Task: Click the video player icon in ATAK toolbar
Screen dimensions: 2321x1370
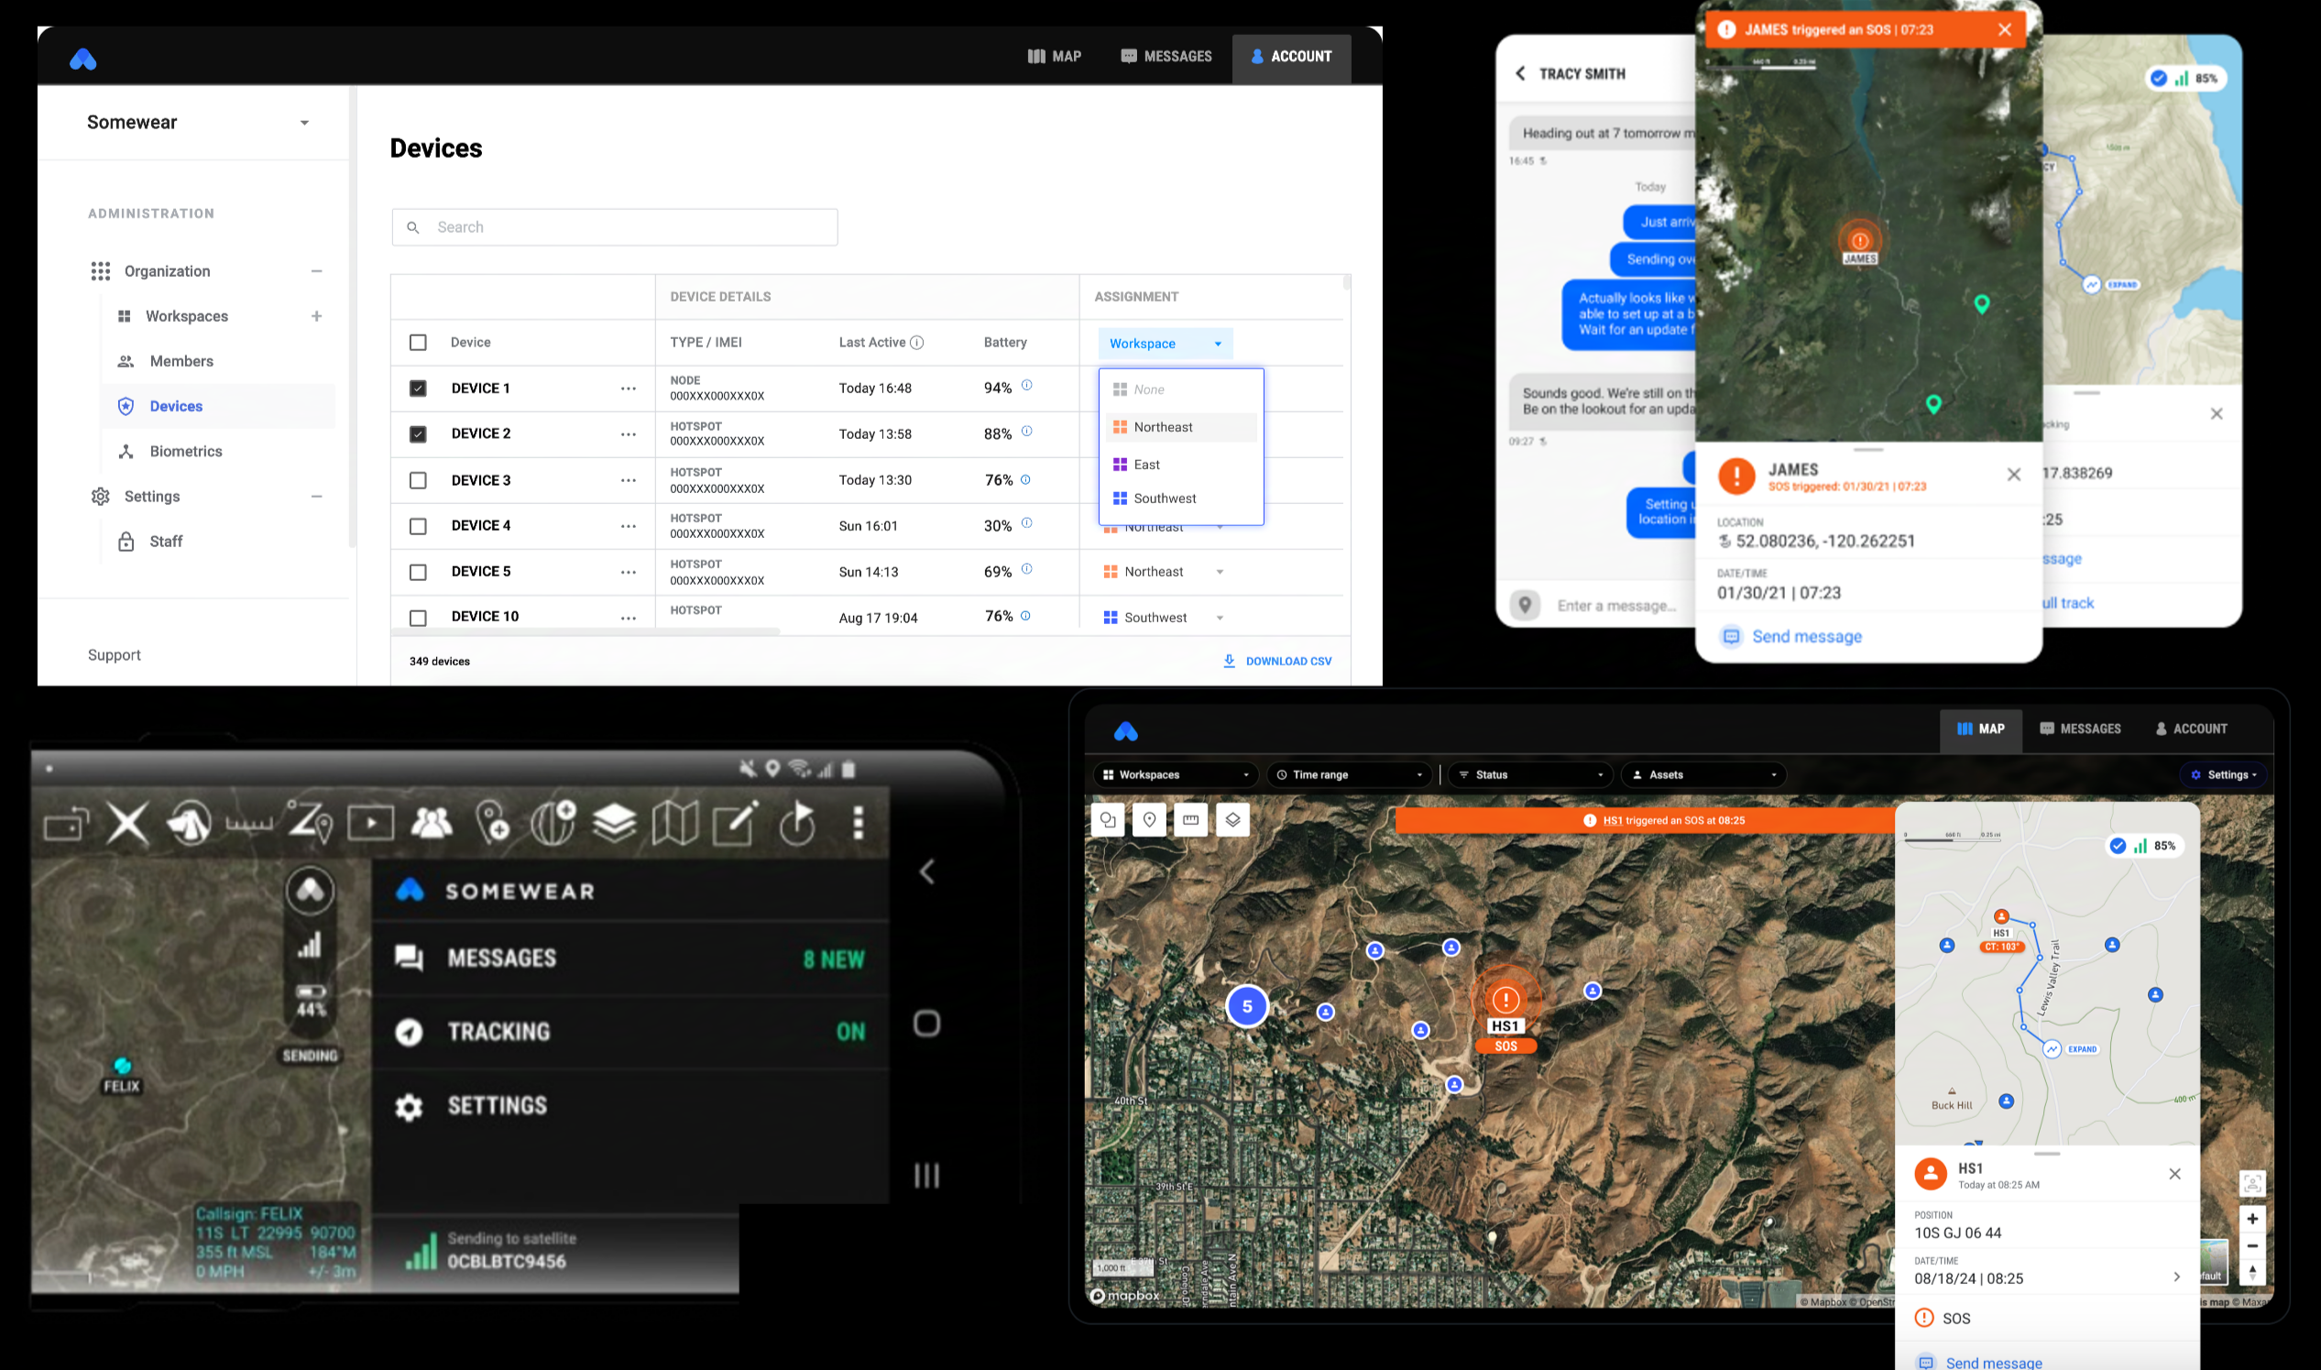Action: click(371, 822)
